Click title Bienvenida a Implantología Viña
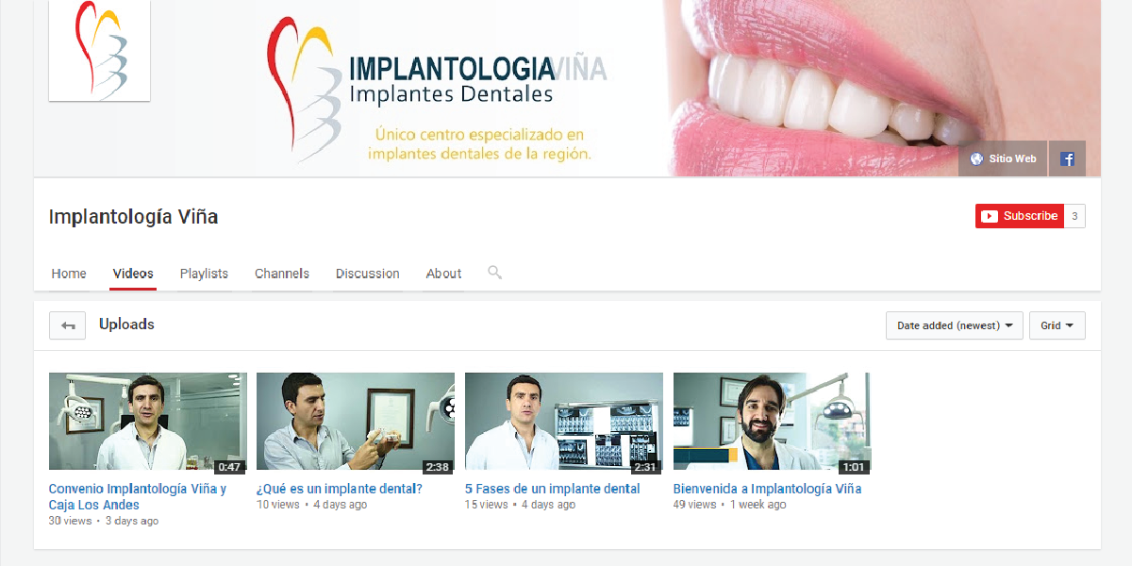 (x=767, y=489)
